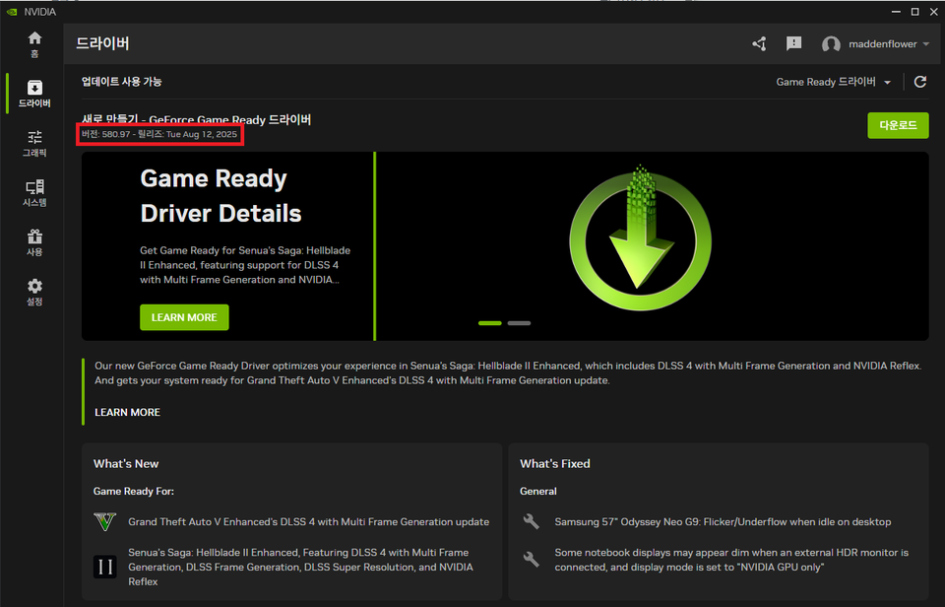Click the General label under What's Fixed
Viewport: 945px width, 607px height.
coord(538,491)
